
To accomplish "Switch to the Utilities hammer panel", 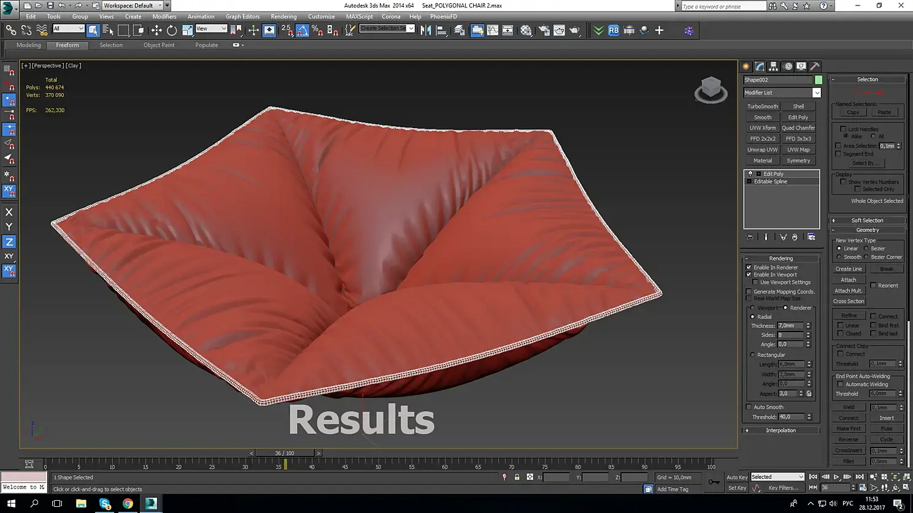I will 815,66.
